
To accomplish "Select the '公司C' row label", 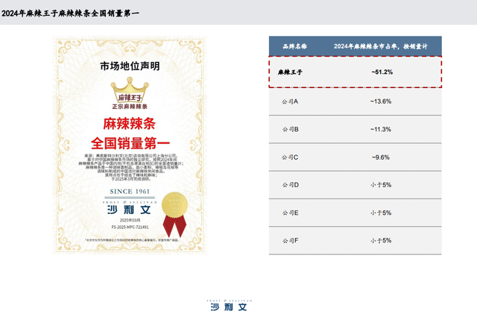I will [x=290, y=157].
